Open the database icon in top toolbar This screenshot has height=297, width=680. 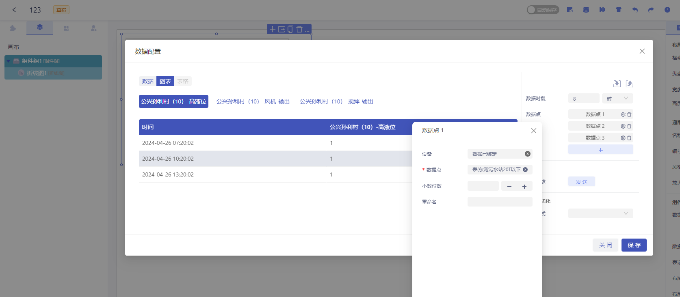586,10
